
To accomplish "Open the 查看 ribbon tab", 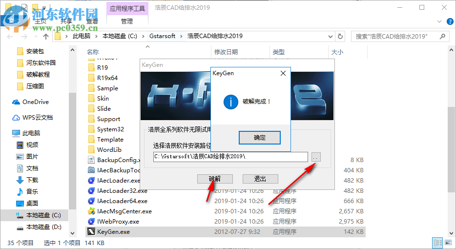I will (x=92, y=21).
